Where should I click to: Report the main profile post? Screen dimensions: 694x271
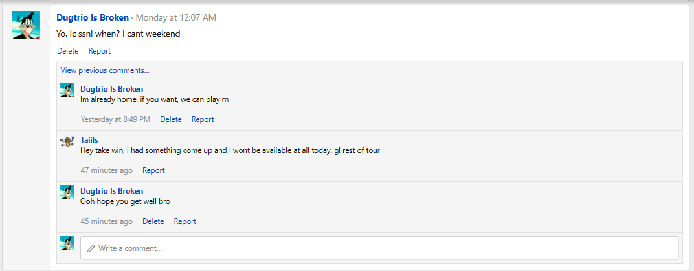[x=100, y=51]
